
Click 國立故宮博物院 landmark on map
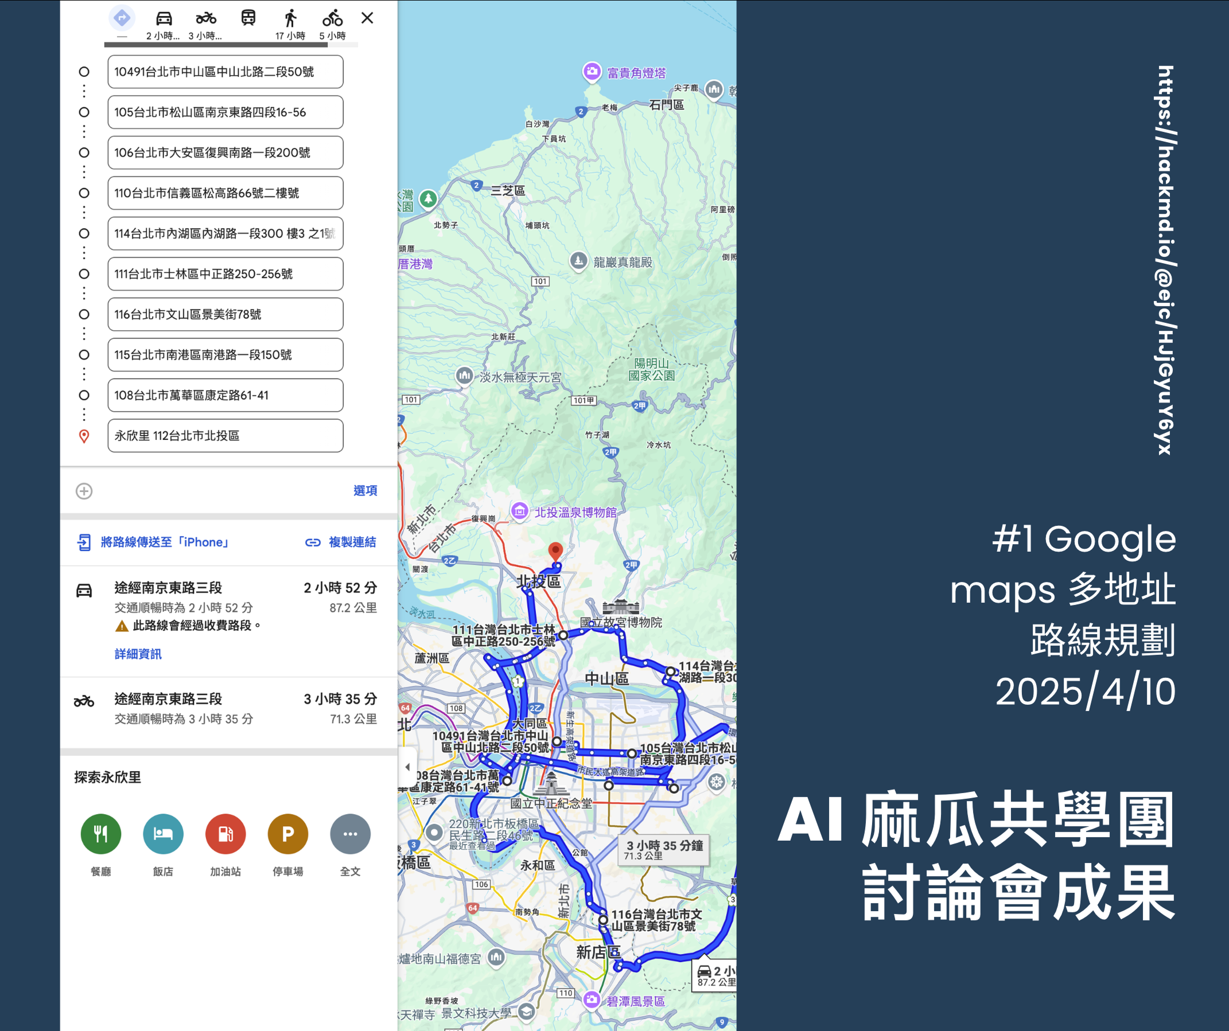point(621,614)
